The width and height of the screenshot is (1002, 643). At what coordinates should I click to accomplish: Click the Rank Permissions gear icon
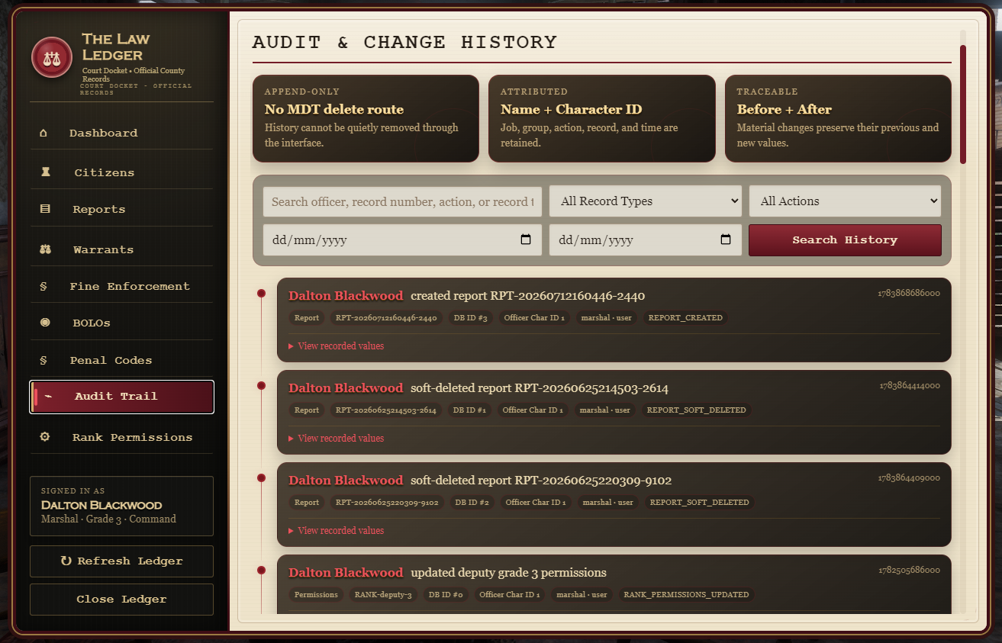point(45,437)
